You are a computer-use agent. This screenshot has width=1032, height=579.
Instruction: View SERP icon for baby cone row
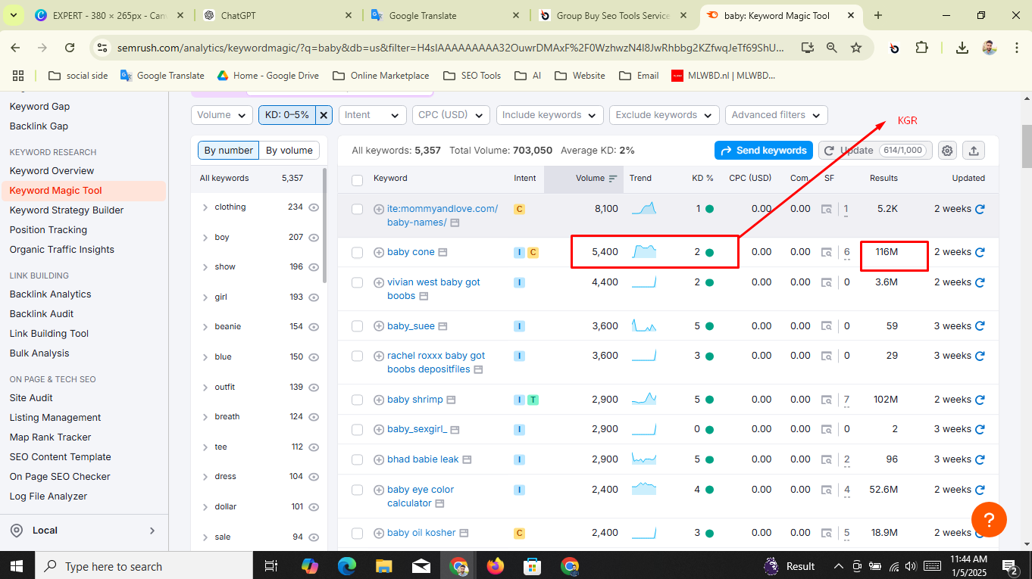(x=827, y=253)
